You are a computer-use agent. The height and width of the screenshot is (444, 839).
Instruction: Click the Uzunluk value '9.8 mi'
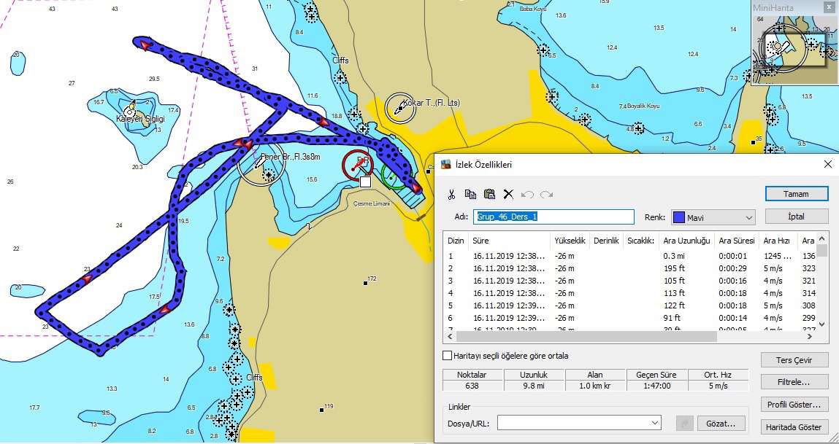[x=534, y=385]
